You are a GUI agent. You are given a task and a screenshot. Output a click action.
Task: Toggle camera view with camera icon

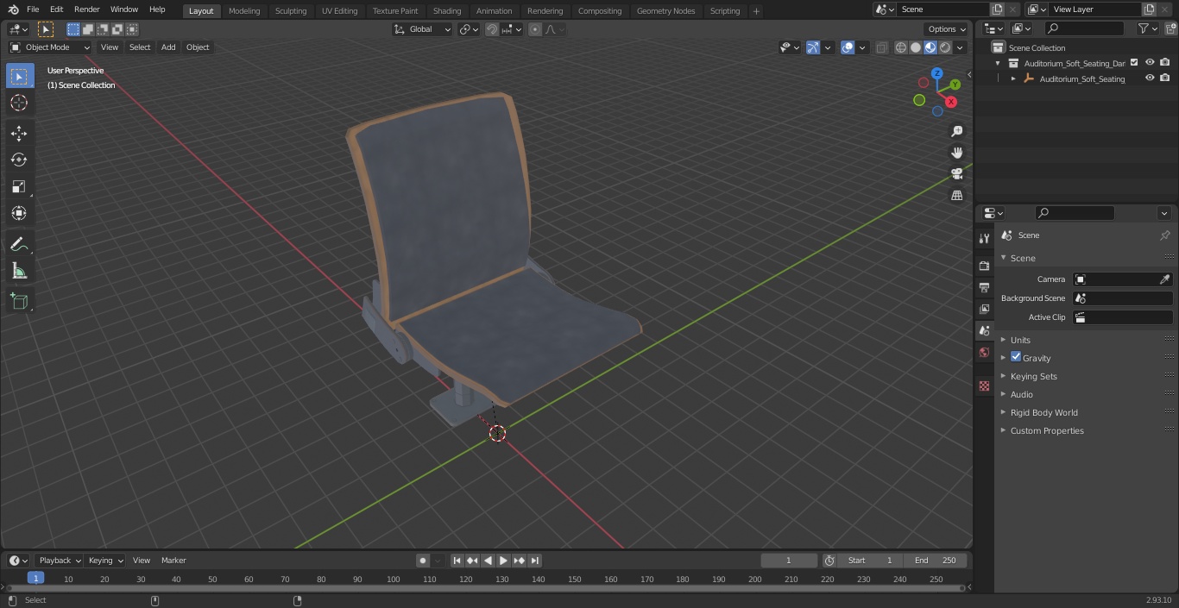tap(956, 173)
